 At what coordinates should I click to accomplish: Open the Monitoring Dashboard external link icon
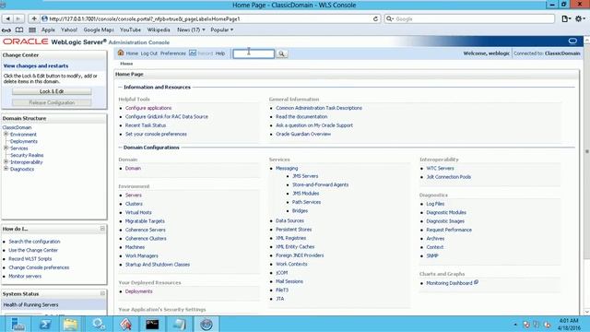tap(476, 282)
